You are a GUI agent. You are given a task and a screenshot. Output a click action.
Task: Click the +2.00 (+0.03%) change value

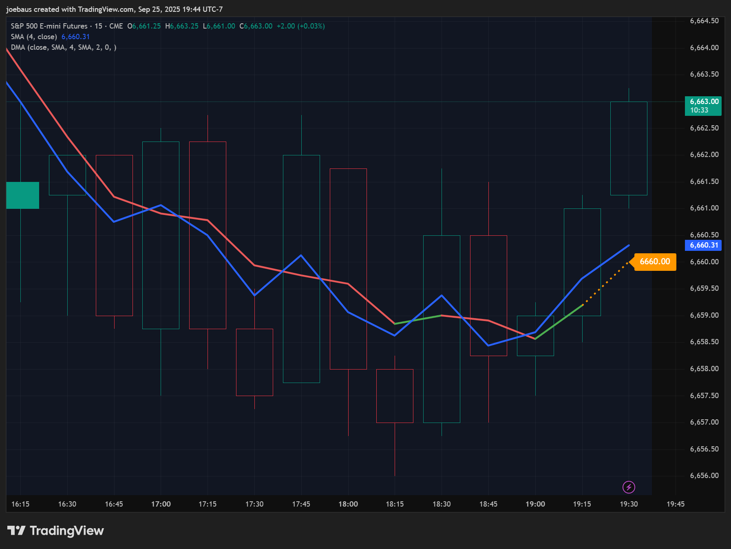[301, 26]
